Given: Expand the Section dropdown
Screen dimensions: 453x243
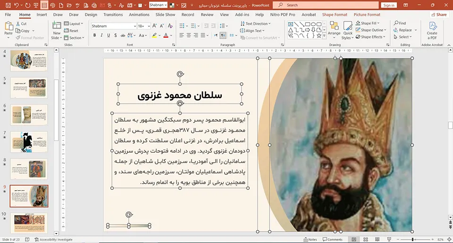Looking at the screenshot, I should [74, 38].
